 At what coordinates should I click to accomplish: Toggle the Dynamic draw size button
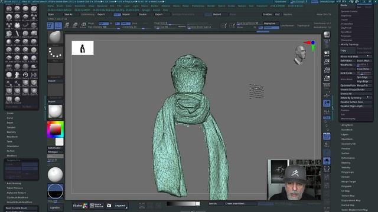(x=182, y=26)
